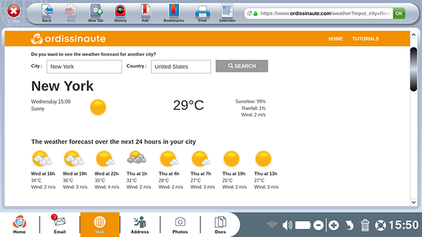Click the Thu at 13h sunny icon
This screenshot has width=422, height=237.
(263, 158)
